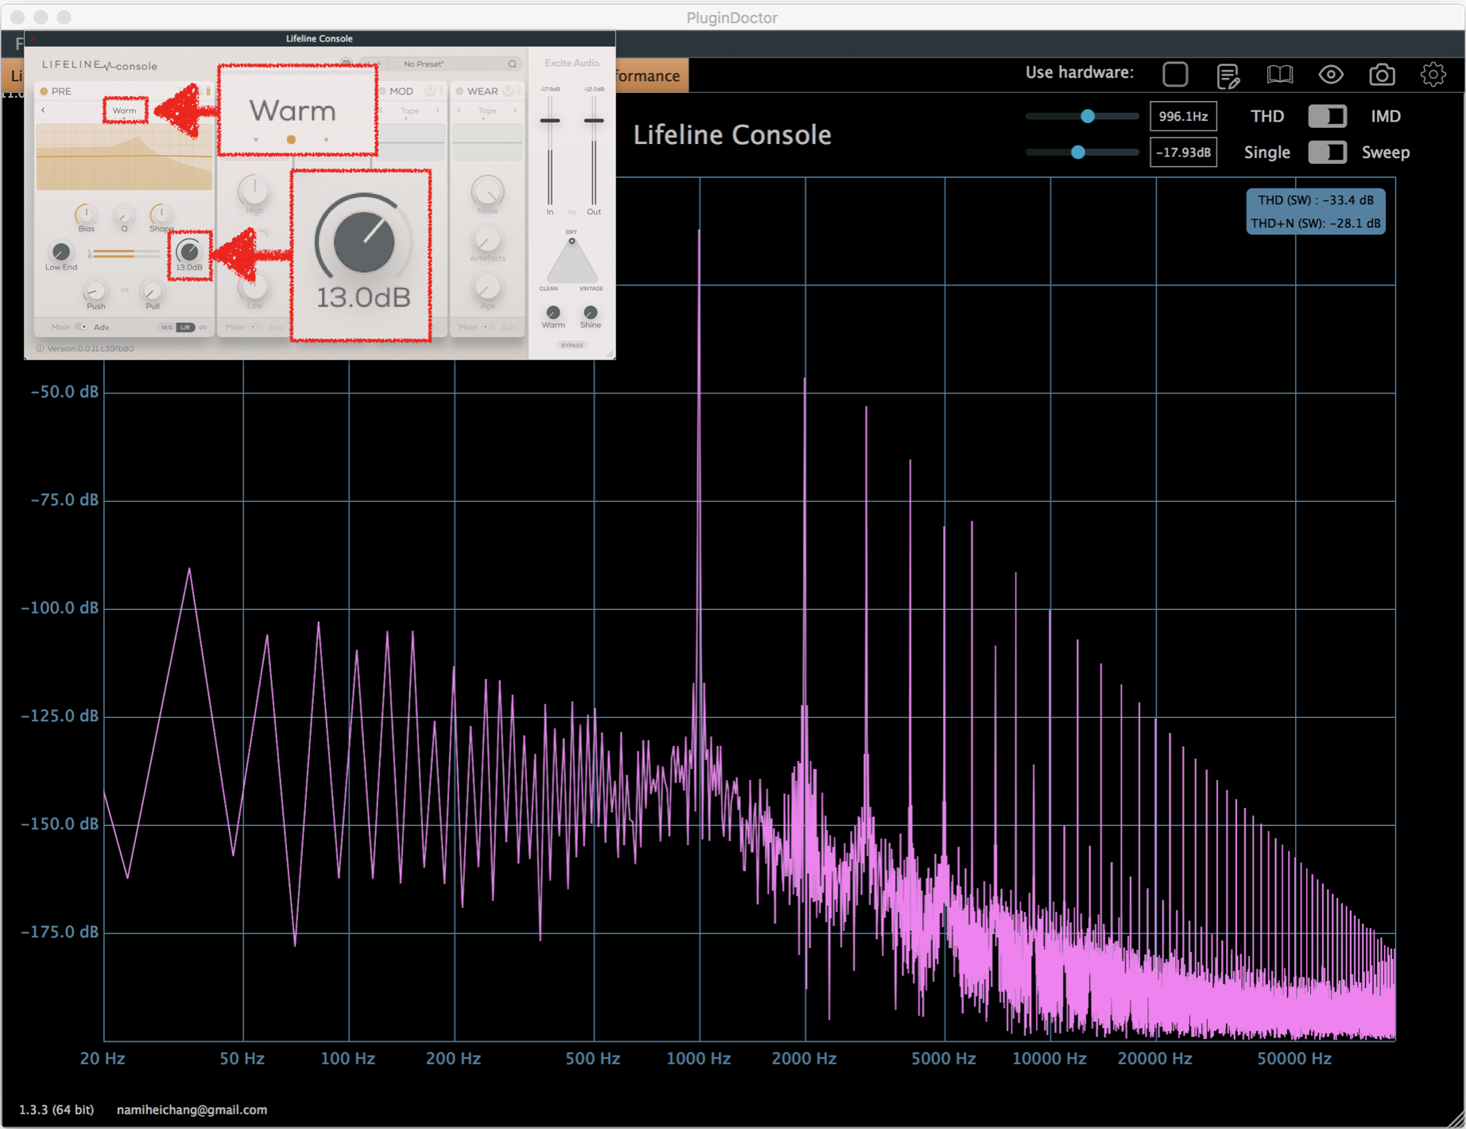Image resolution: width=1466 pixels, height=1129 pixels.
Task: Click the Shape knob in PRE module
Action: click(161, 214)
